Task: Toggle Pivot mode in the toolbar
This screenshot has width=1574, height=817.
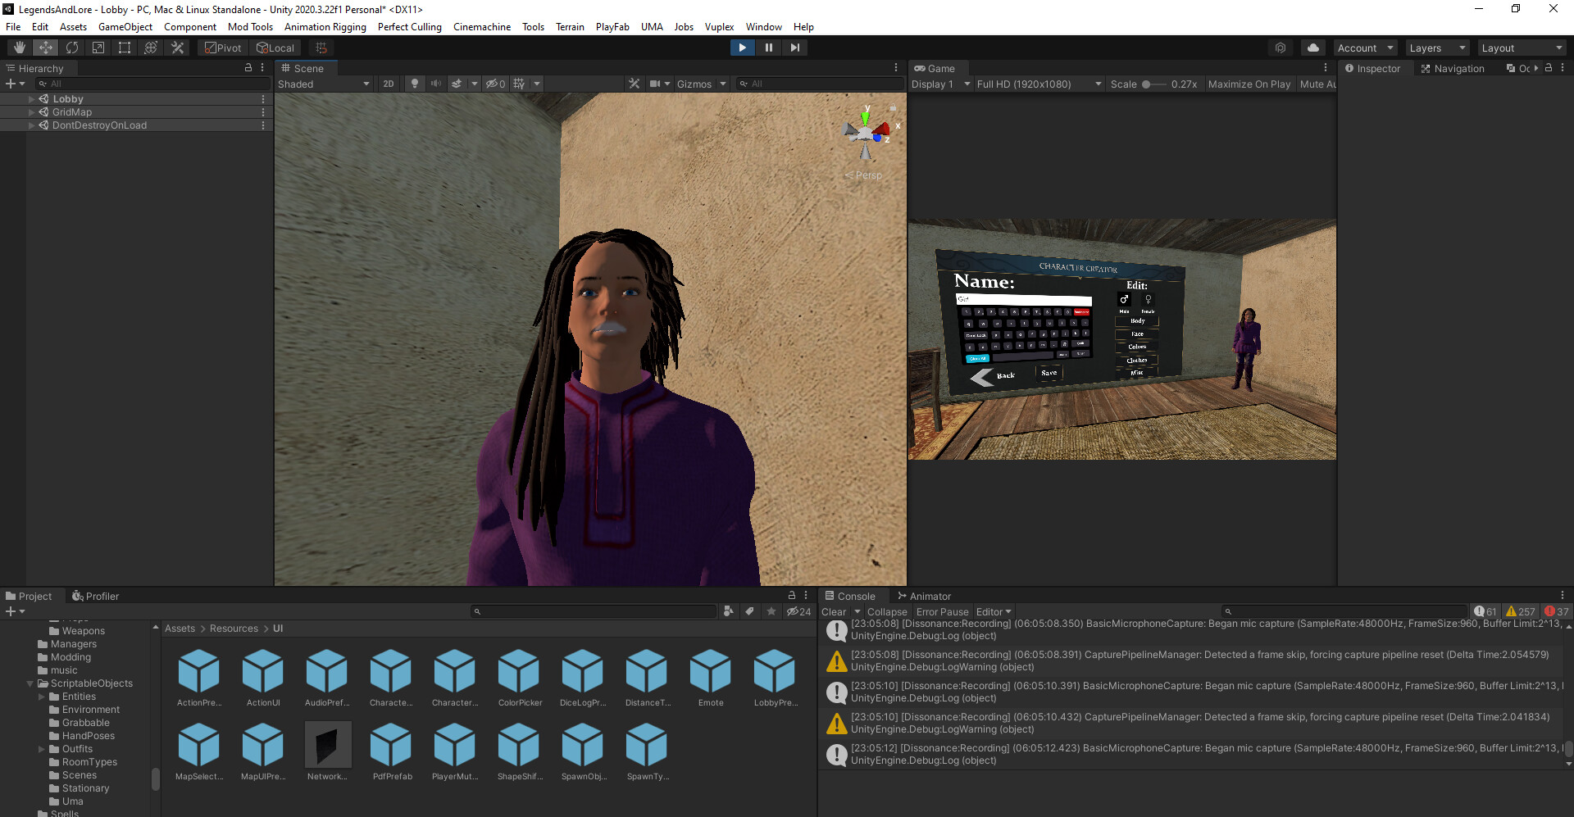Action: (222, 48)
